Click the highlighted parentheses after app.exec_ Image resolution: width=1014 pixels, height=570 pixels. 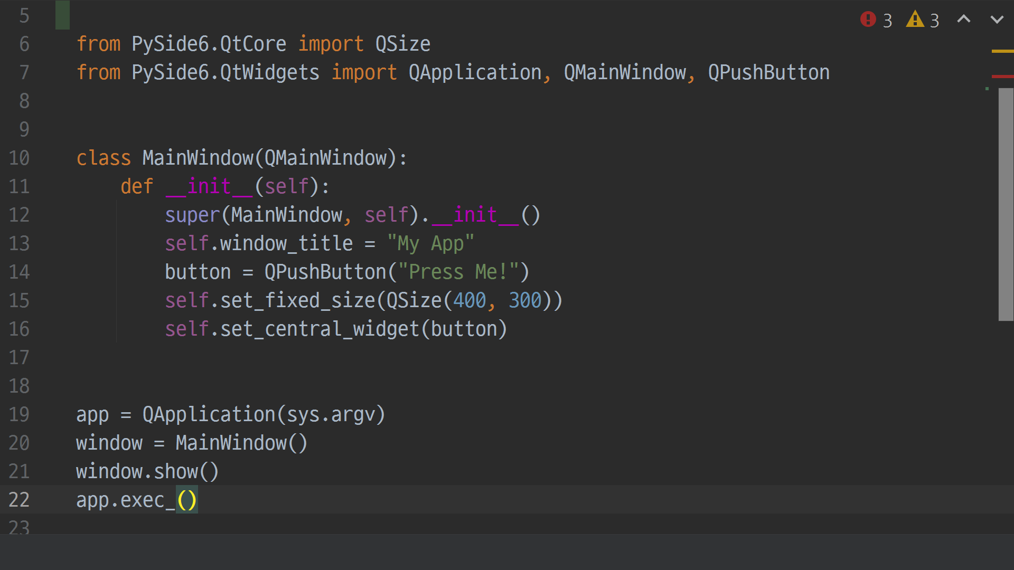coord(186,500)
